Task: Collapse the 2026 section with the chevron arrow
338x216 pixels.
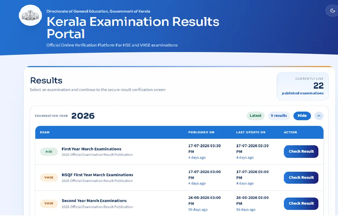Action: 319,116
